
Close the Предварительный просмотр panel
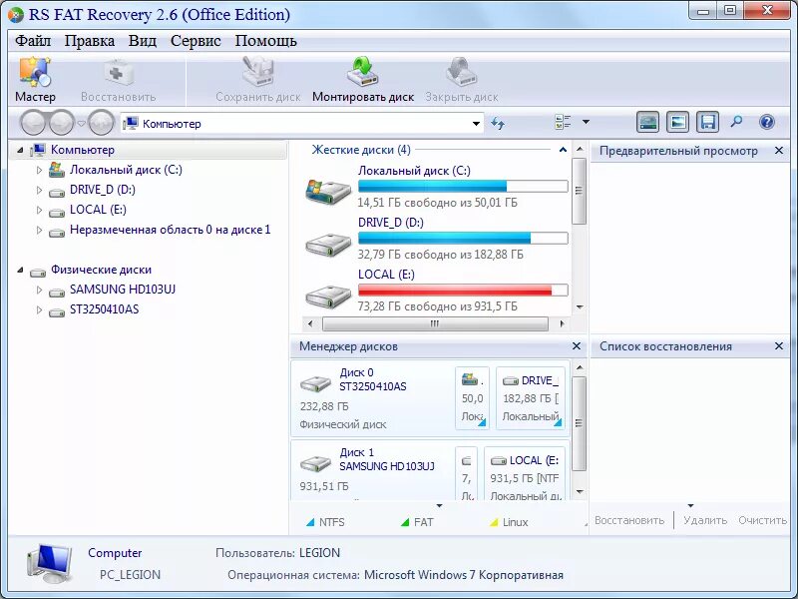tap(779, 151)
